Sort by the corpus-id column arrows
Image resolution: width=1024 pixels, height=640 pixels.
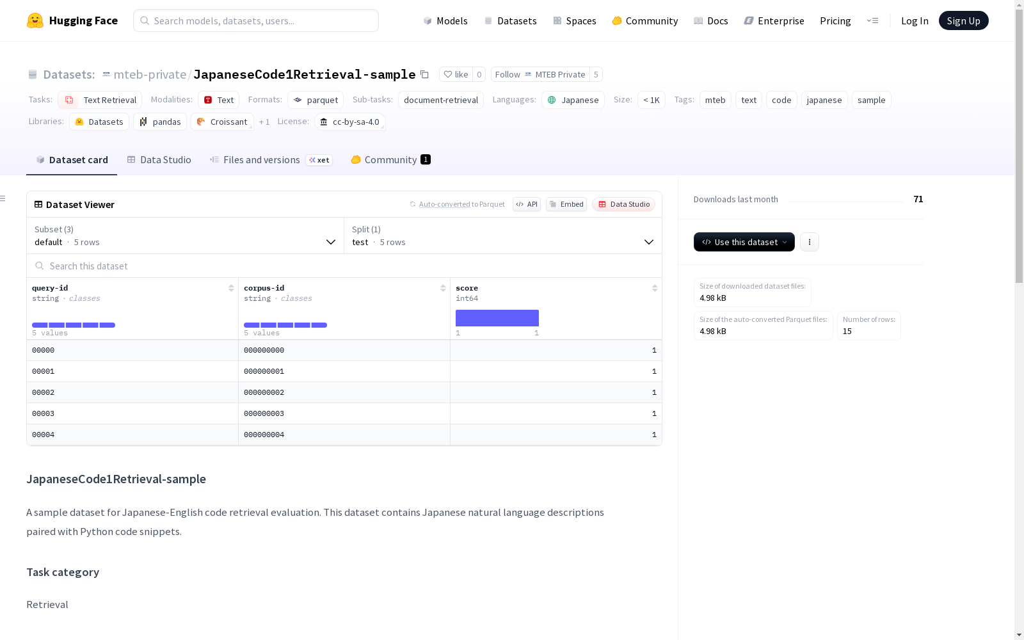tap(443, 288)
